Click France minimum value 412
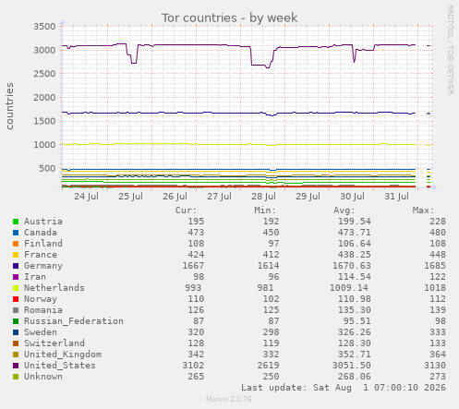459x409 pixels. click(271, 255)
